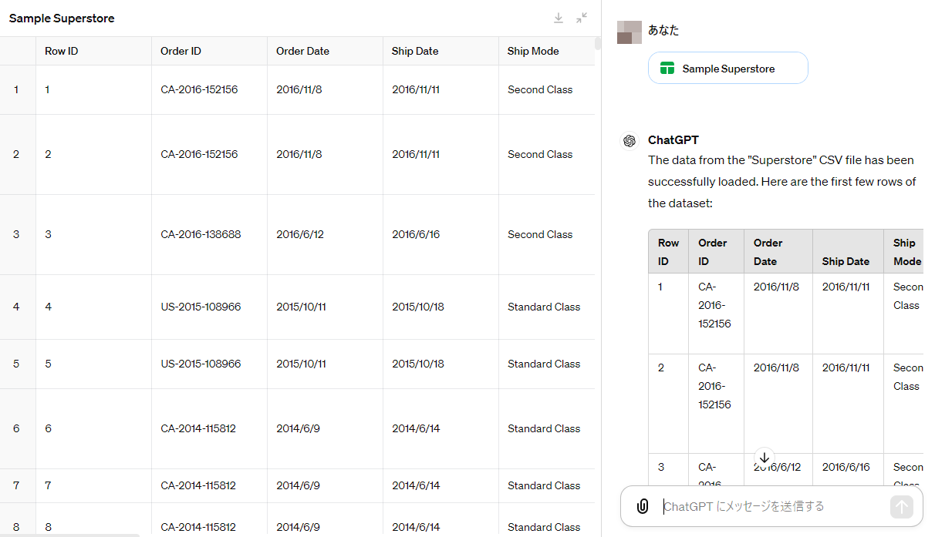Click the user profile avatar
This screenshot has width=935, height=537.
(x=630, y=32)
